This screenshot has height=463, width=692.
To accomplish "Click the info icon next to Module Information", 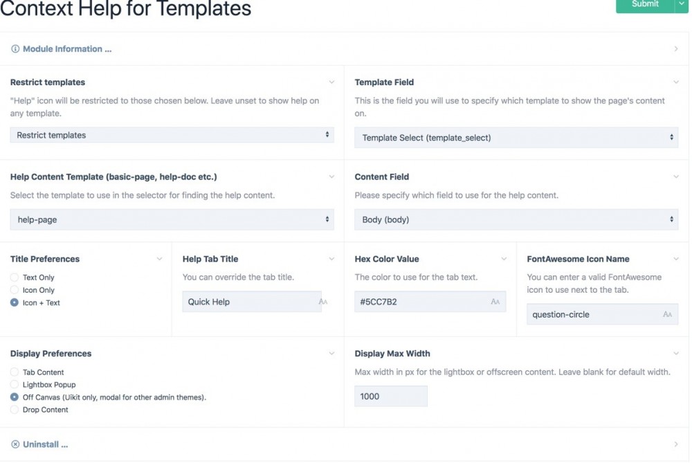I will tap(14, 48).
